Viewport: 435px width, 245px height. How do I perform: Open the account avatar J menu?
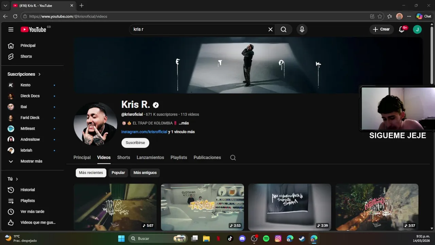pos(417,29)
